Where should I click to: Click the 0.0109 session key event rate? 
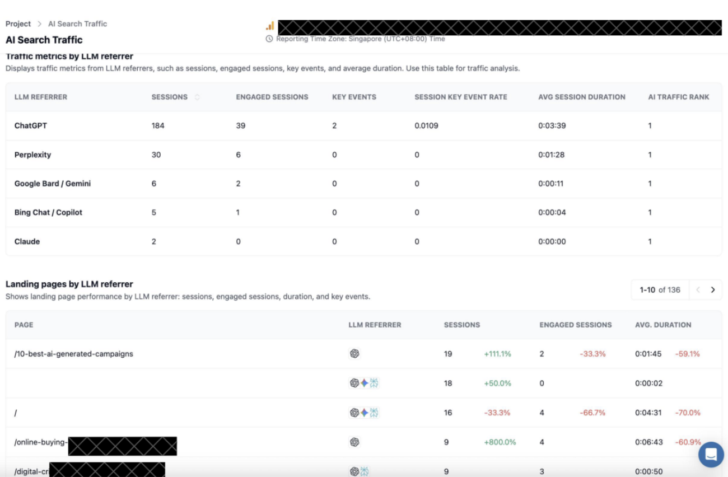[427, 126]
